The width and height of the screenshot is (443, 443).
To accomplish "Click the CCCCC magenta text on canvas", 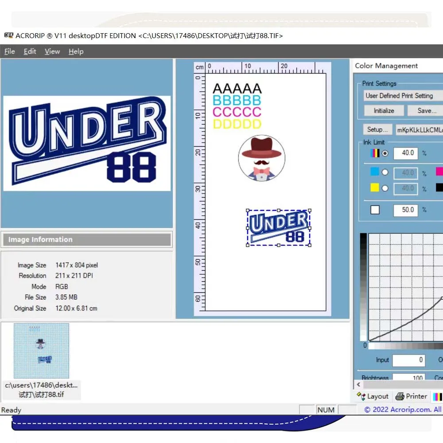I will (x=237, y=112).
